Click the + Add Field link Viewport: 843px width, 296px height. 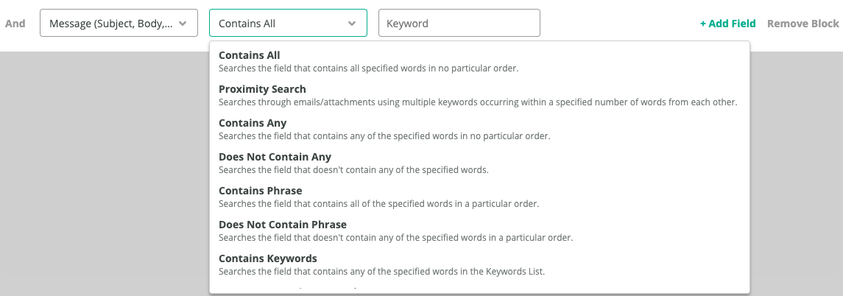tap(727, 24)
